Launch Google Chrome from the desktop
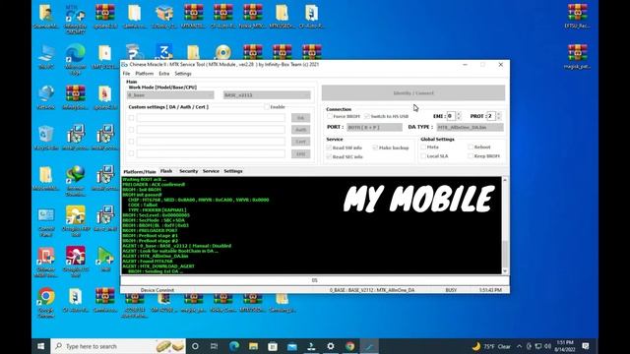 pos(46,302)
